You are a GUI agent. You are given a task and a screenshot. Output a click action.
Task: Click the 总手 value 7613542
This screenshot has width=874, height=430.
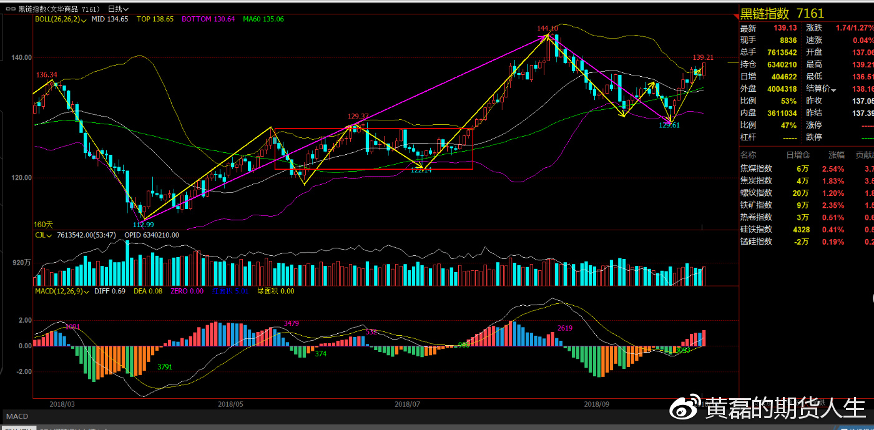tap(782, 52)
